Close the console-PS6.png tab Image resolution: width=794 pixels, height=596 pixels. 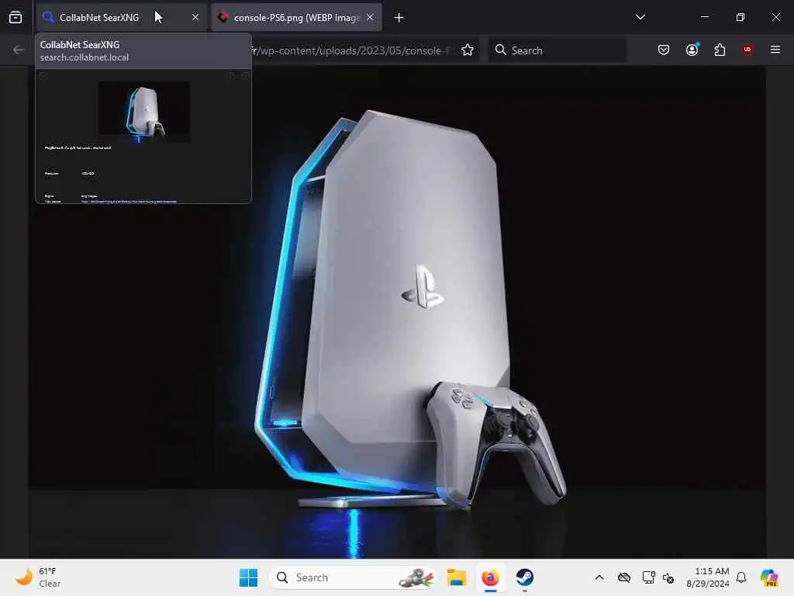point(370,17)
